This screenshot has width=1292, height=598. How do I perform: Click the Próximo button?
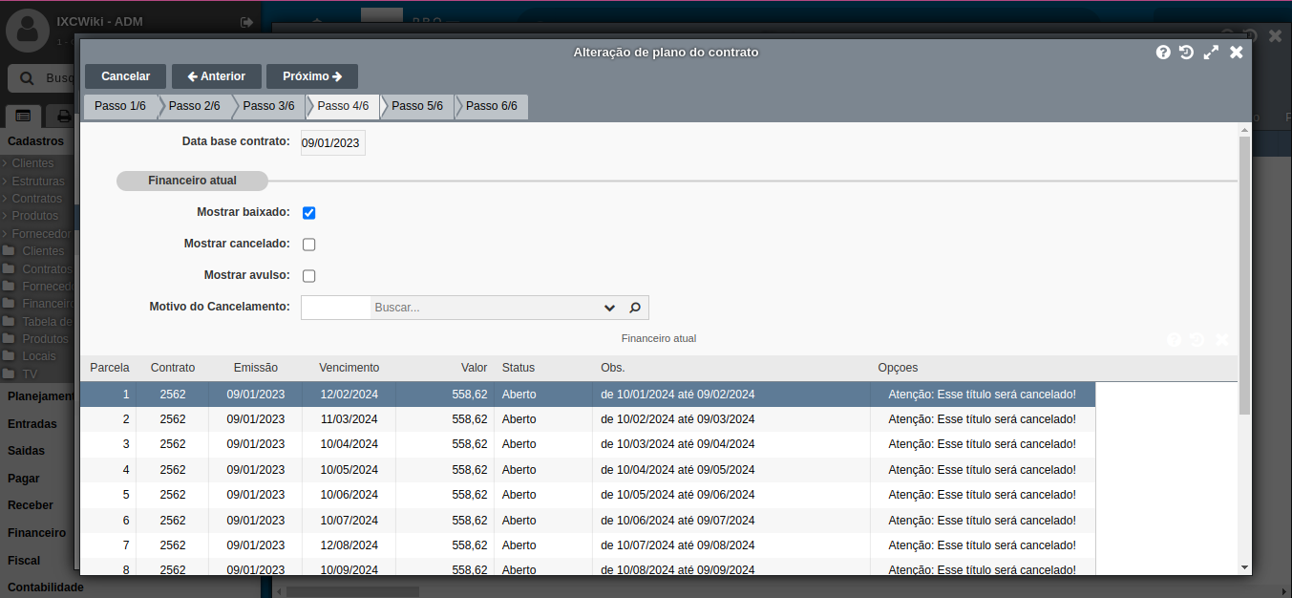pyautogui.click(x=312, y=76)
